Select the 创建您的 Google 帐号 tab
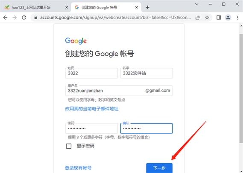 point(106,7)
